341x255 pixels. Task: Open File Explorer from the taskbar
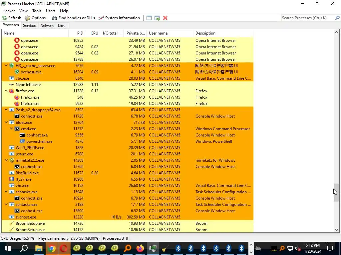point(39,248)
